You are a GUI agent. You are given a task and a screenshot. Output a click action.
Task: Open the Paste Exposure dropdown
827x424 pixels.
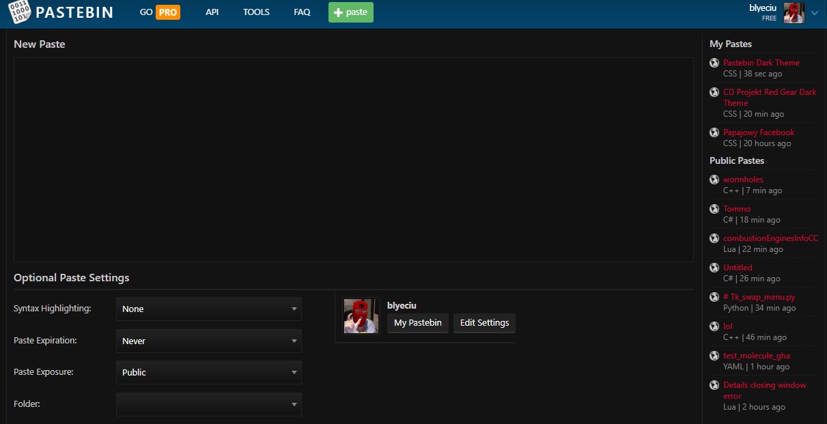click(x=208, y=372)
